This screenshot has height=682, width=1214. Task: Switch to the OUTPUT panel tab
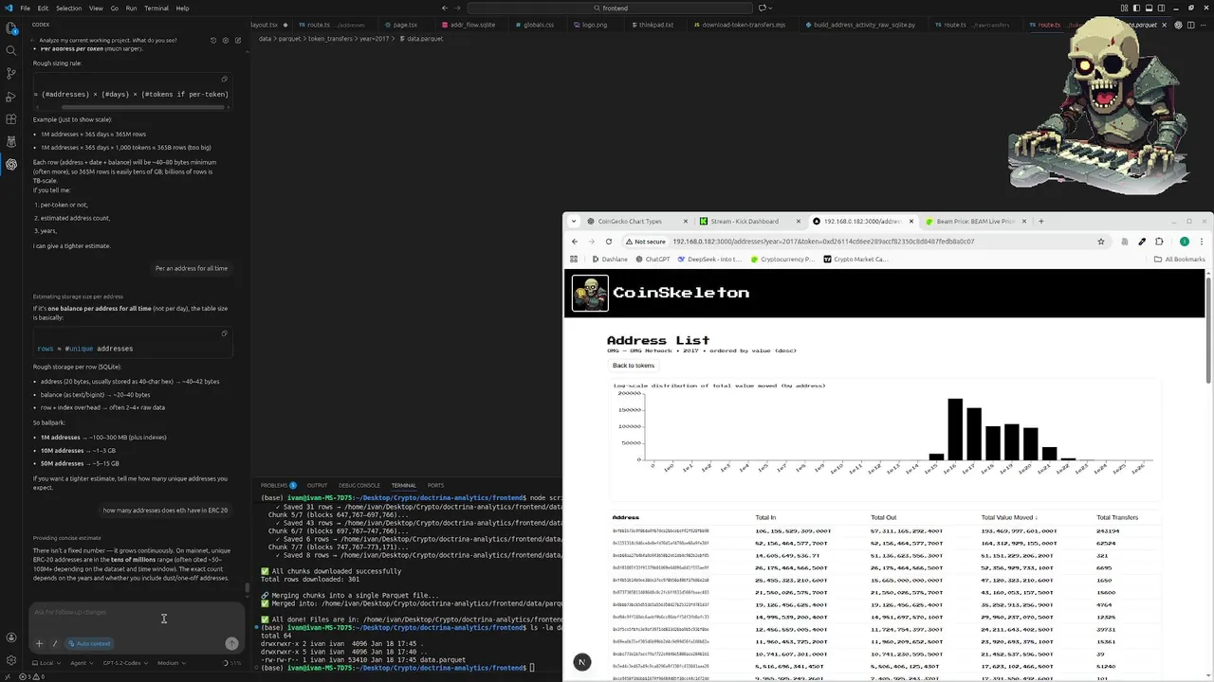coord(317,486)
